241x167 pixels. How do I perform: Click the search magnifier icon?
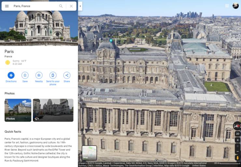click(x=61, y=6)
